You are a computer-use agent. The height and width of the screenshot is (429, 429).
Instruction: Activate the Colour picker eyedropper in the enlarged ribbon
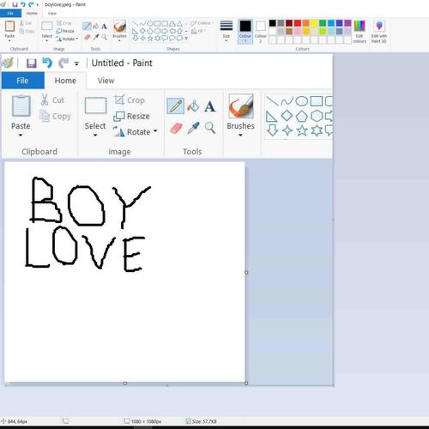[193, 128]
